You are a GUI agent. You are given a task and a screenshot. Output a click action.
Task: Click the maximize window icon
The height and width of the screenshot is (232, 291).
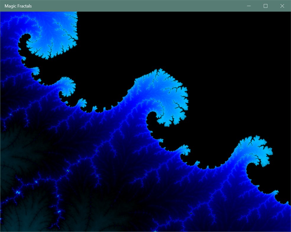[266, 6]
